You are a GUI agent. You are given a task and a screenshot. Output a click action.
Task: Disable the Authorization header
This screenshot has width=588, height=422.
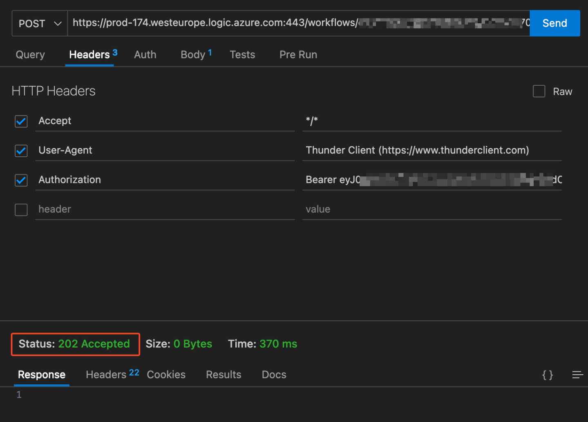coord(21,180)
